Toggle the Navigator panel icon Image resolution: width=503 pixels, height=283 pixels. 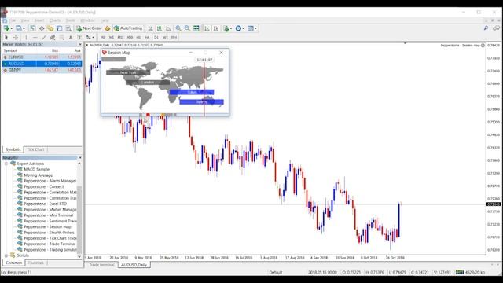coord(50,28)
